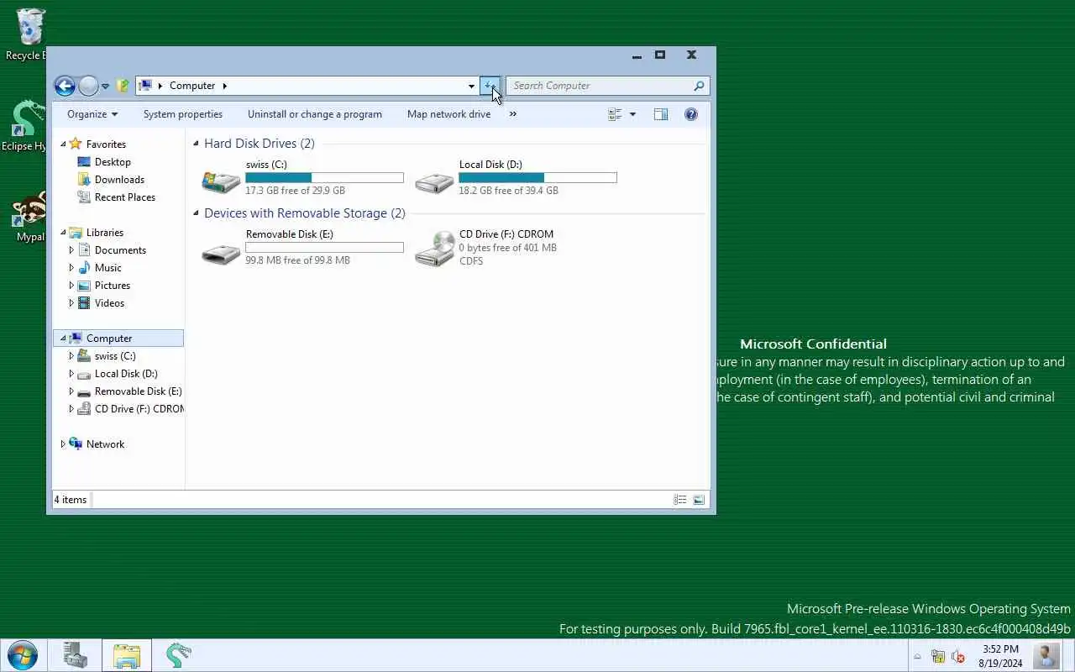Collapse the Favorites group
Viewport: 1075px width, 672px height.
pos(62,144)
